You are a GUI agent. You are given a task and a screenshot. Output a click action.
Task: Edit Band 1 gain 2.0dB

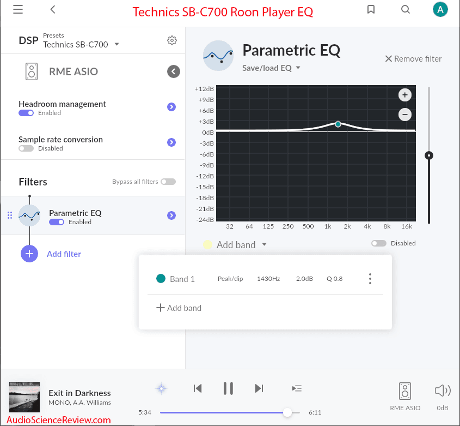(x=304, y=279)
